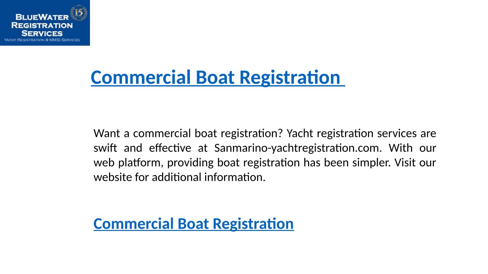The height and width of the screenshot is (274, 488).
Task: Click the word 'Registration' in the top heading
Action: coord(289,77)
